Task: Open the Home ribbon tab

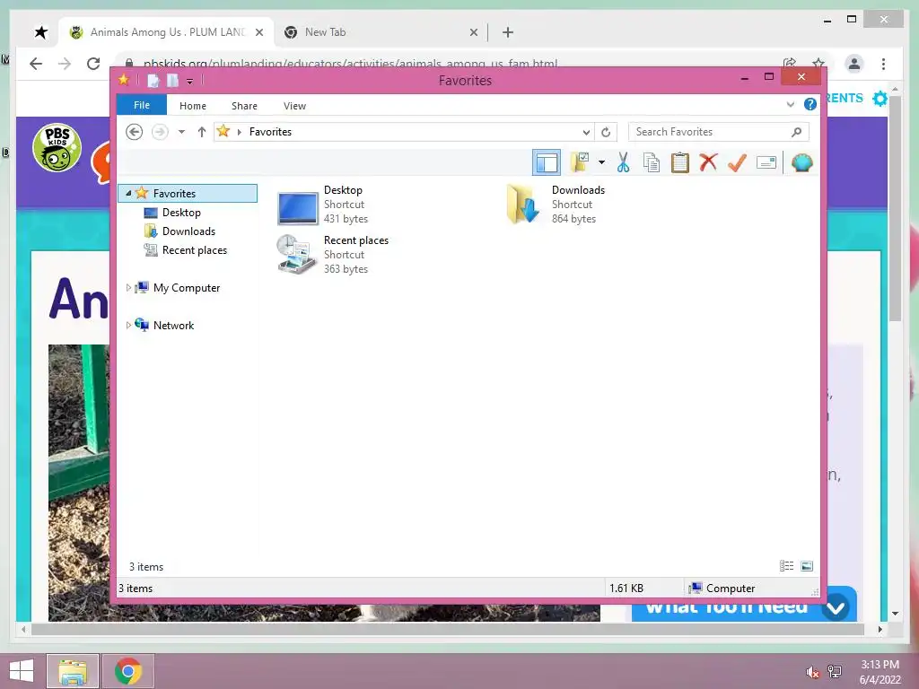Action: click(x=193, y=106)
